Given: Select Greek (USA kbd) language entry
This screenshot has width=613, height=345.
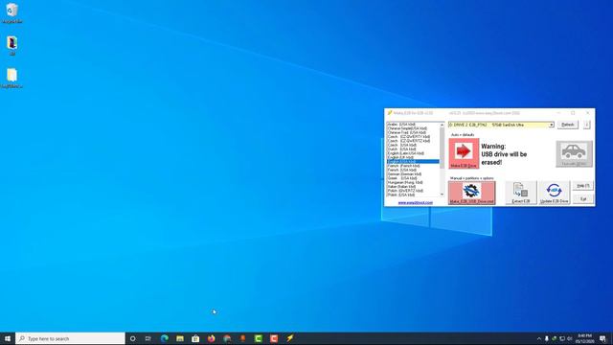Looking at the screenshot, I should pyautogui.click(x=413, y=178).
